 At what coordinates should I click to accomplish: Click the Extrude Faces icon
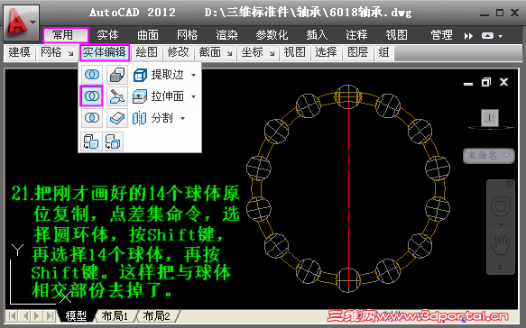(x=140, y=96)
